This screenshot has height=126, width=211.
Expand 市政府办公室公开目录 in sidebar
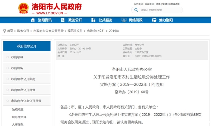pos(27,101)
